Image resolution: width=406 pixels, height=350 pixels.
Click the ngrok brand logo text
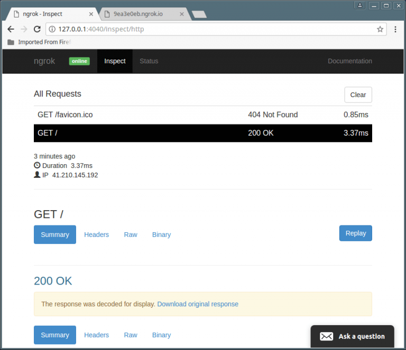(x=44, y=61)
